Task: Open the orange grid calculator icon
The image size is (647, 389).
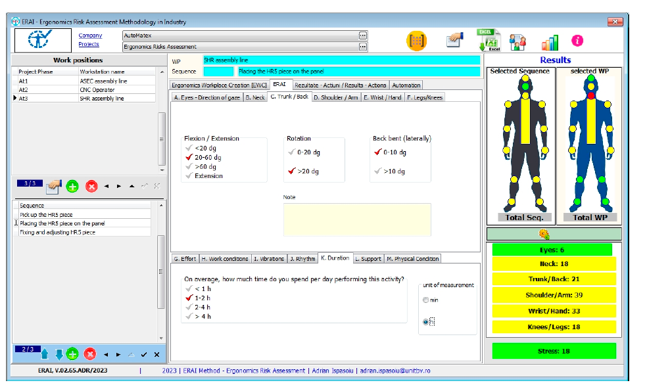Action: 416,41
